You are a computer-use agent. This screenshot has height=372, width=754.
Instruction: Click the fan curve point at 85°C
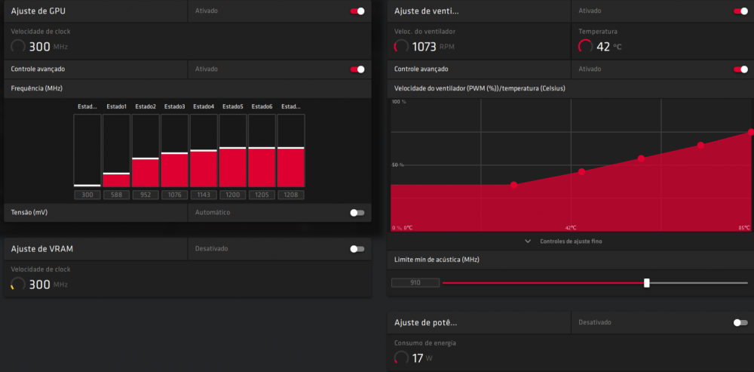[751, 132]
